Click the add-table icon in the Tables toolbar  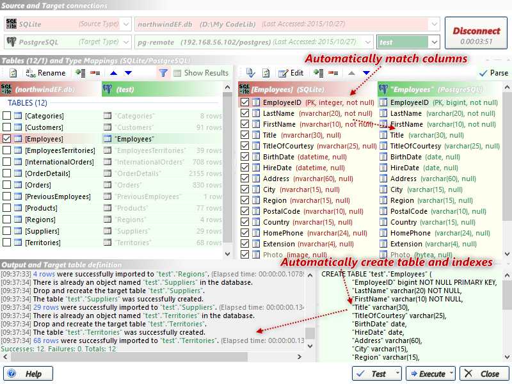80,73
